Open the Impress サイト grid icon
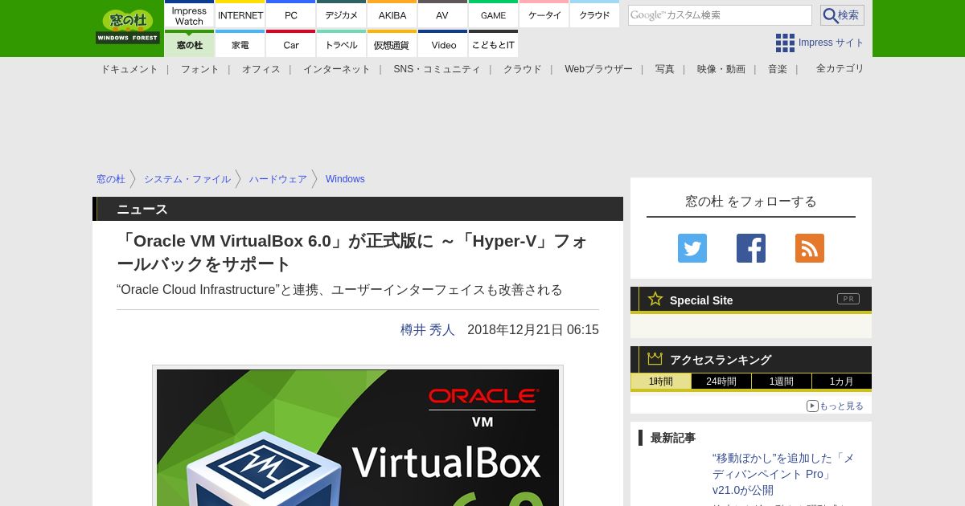 coord(785,43)
